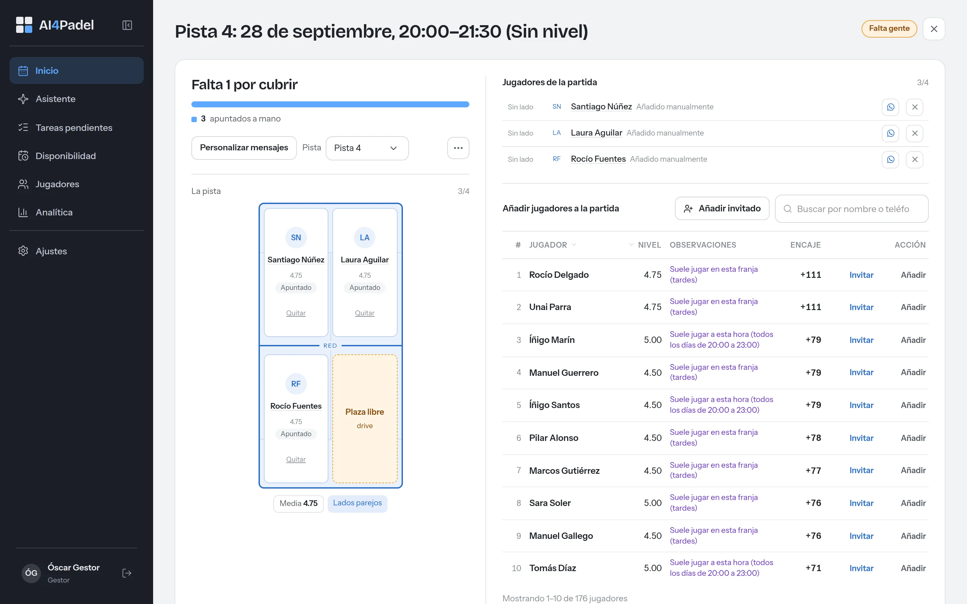Image resolution: width=967 pixels, height=604 pixels.
Task: Click the Plaza libre drive slot
Action: (x=364, y=419)
